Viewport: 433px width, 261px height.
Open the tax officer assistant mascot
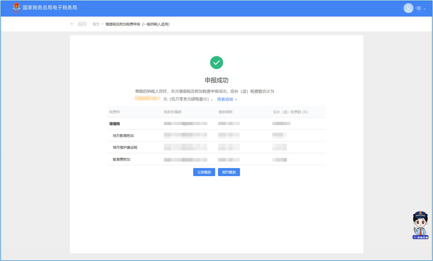click(420, 225)
